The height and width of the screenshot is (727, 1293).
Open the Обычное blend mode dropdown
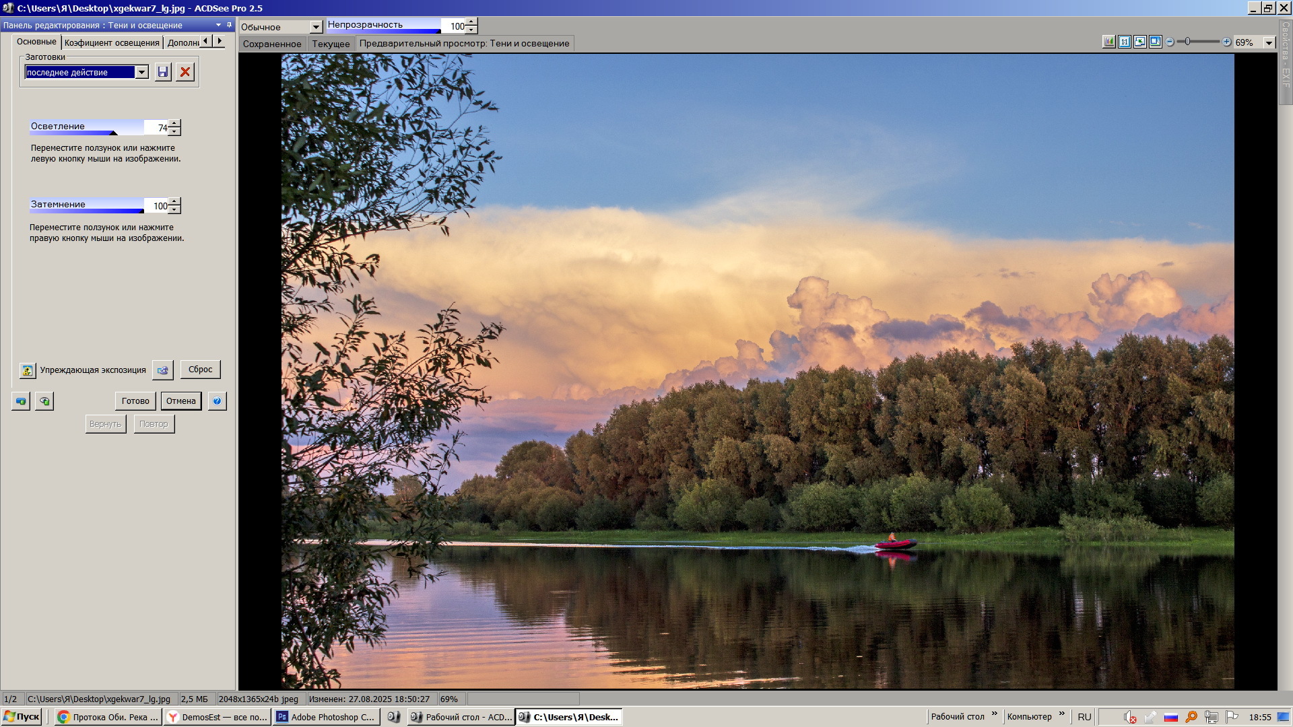coord(316,27)
